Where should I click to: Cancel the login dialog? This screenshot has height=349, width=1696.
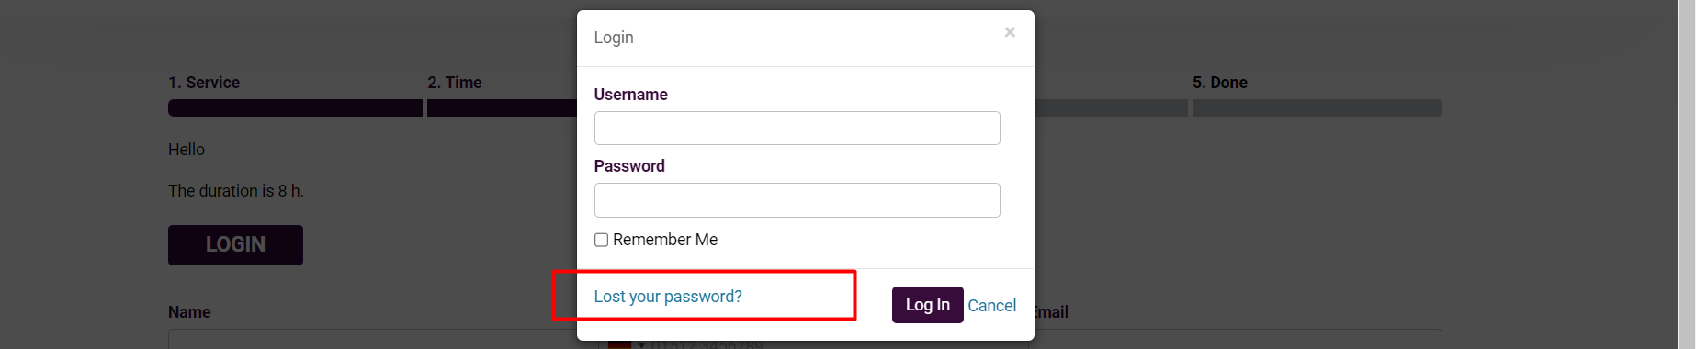coord(991,306)
